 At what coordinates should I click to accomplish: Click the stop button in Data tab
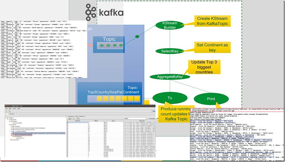pos(73,119)
